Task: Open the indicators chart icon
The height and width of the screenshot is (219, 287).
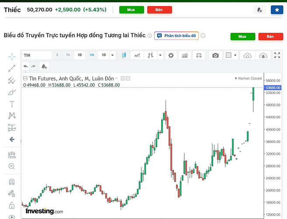Action: [x=185, y=55]
